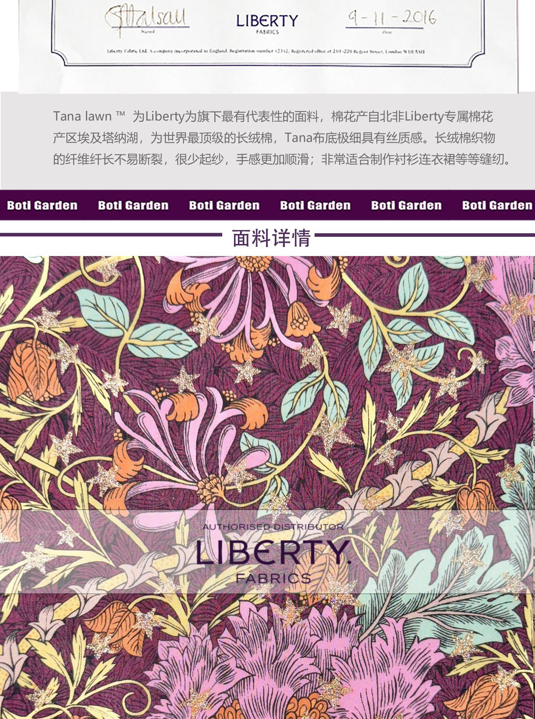Click the first Boti Garden banner label
The height and width of the screenshot is (719, 535).
pyautogui.click(x=42, y=205)
